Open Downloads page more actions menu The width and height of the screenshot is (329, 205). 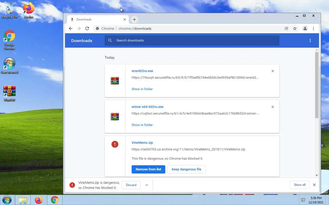pyautogui.click(x=310, y=40)
